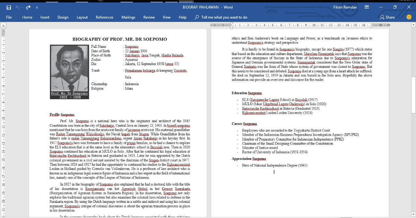The image size is (416, 218).
Task: Click the Career Soepomo heading
Action: click(x=244, y=124)
